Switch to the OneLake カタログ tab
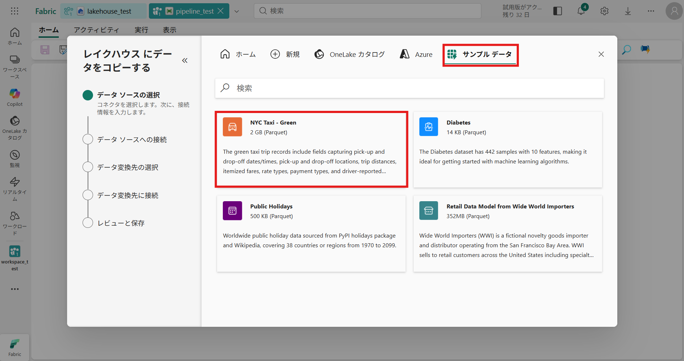Viewport: 684px width, 361px height. pos(349,54)
